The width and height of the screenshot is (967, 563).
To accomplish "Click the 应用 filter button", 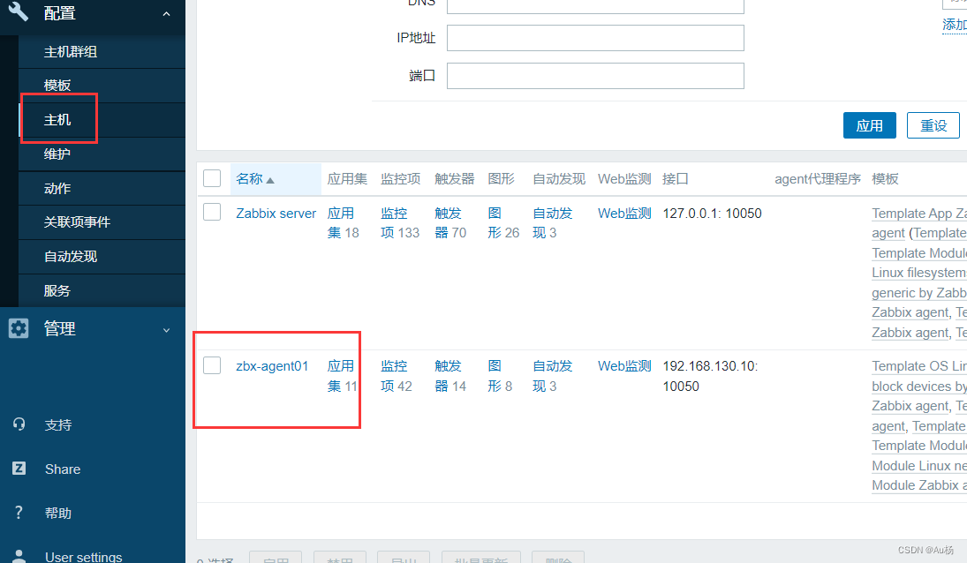I will pos(870,125).
